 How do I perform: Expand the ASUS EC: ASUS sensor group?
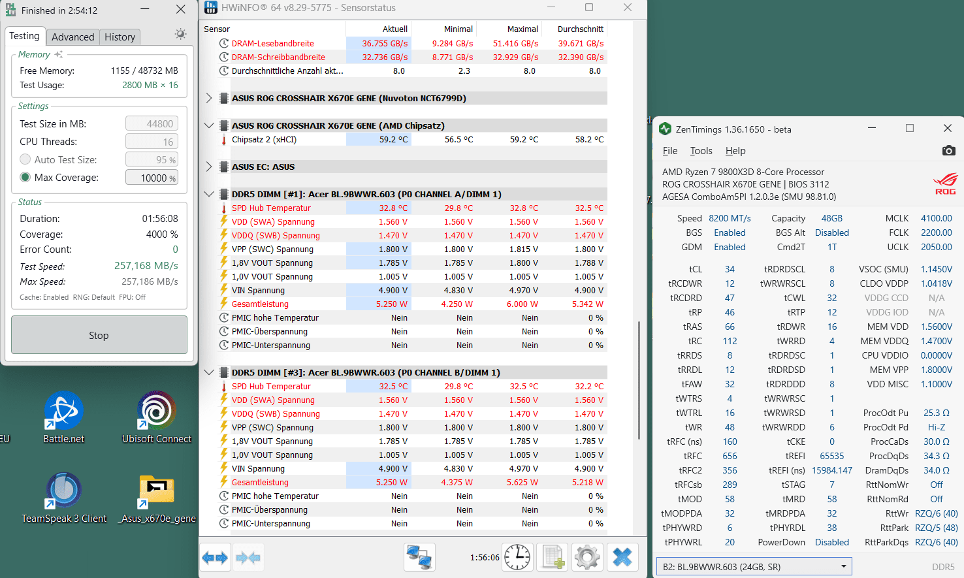click(209, 167)
